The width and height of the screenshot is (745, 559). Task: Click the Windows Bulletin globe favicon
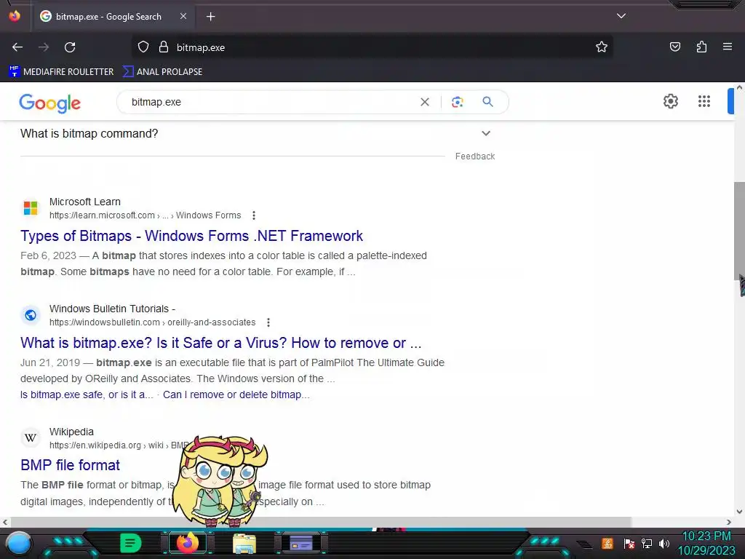tap(31, 314)
